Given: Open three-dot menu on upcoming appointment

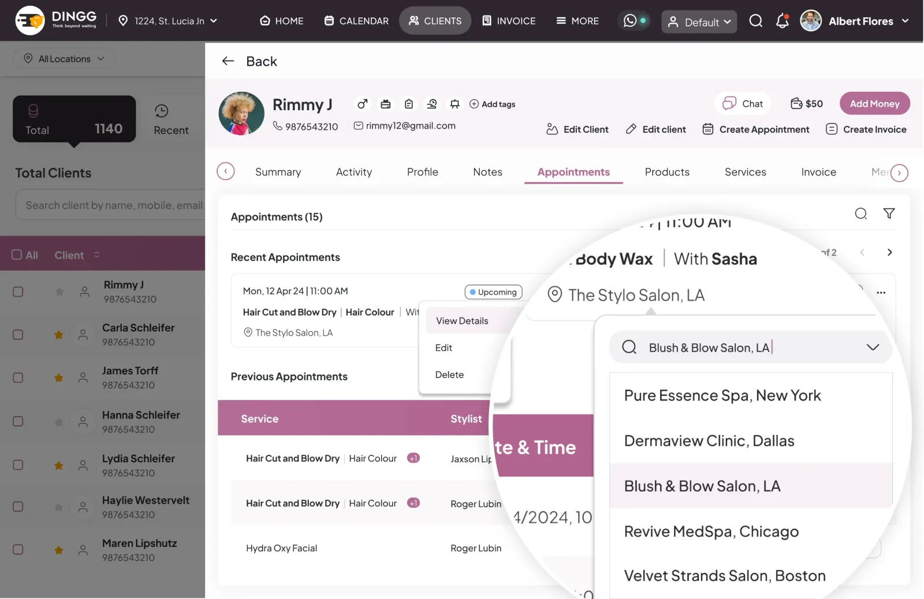Looking at the screenshot, I should coord(881,293).
